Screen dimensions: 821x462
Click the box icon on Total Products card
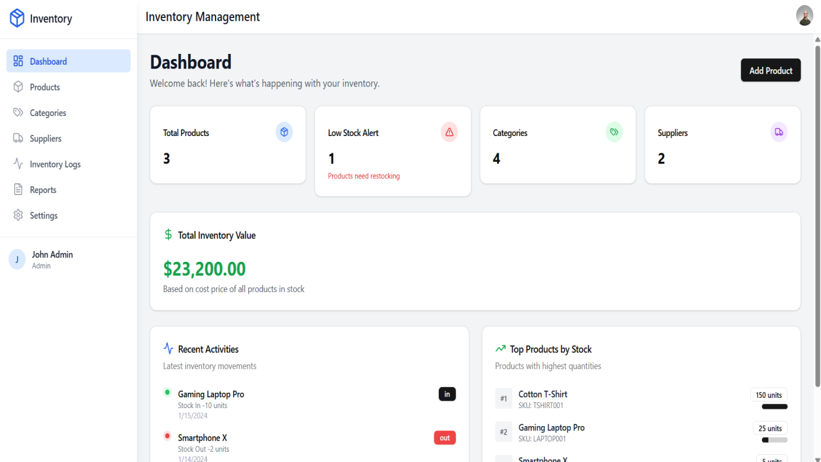tap(284, 132)
